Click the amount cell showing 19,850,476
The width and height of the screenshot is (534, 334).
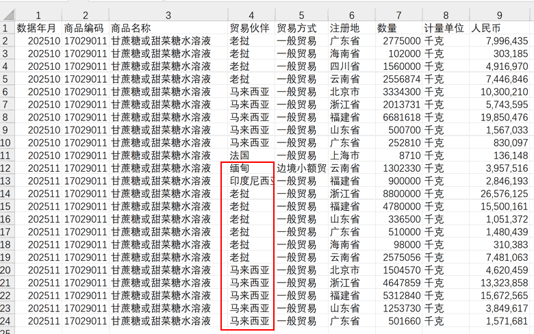(500, 117)
